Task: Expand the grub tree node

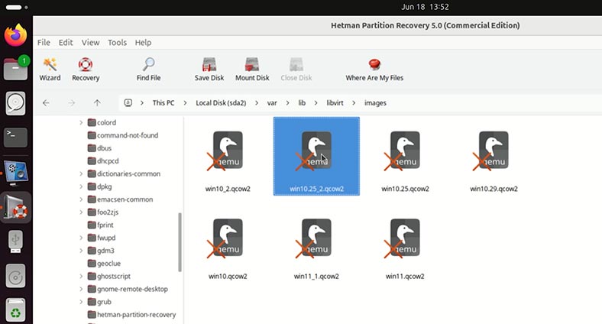Action: tap(81, 302)
